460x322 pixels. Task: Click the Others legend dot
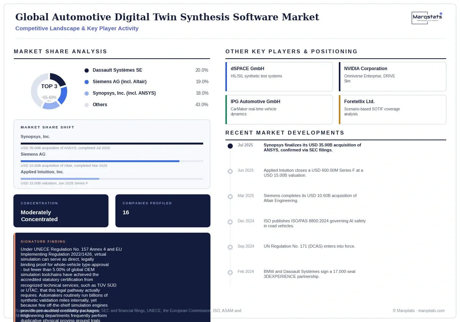(87, 105)
